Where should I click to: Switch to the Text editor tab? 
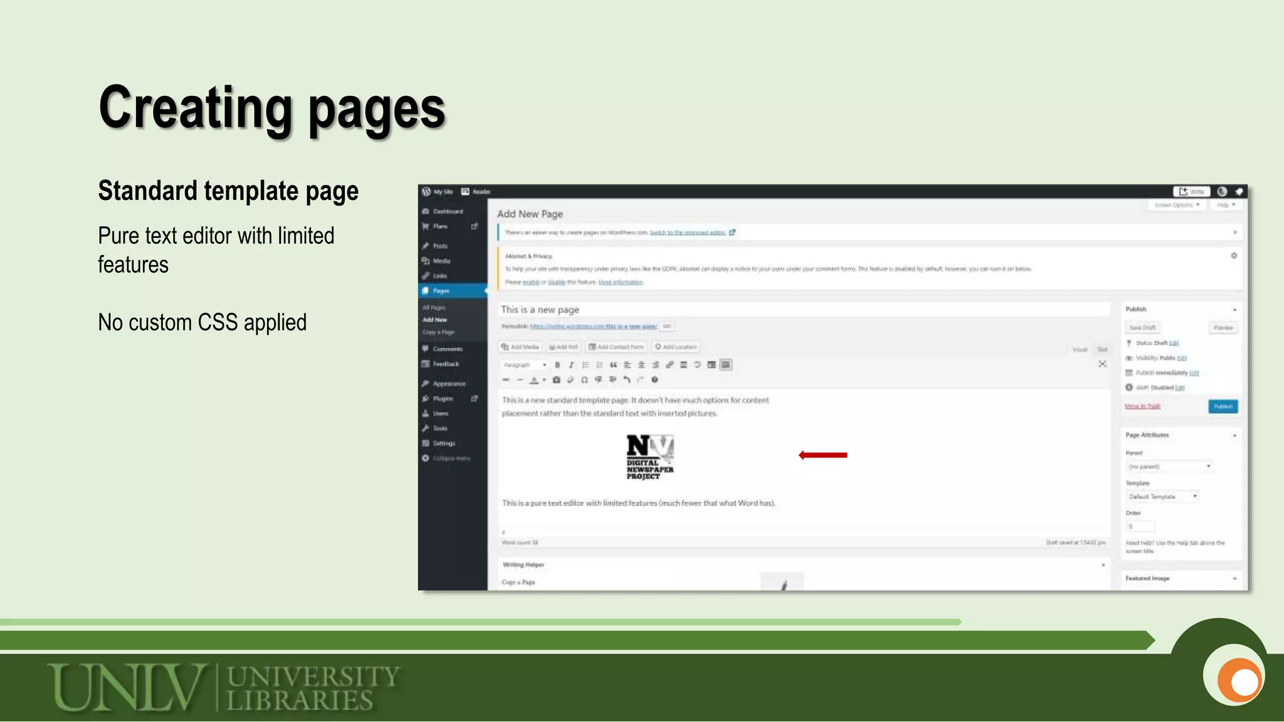click(x=1102, y=350)
